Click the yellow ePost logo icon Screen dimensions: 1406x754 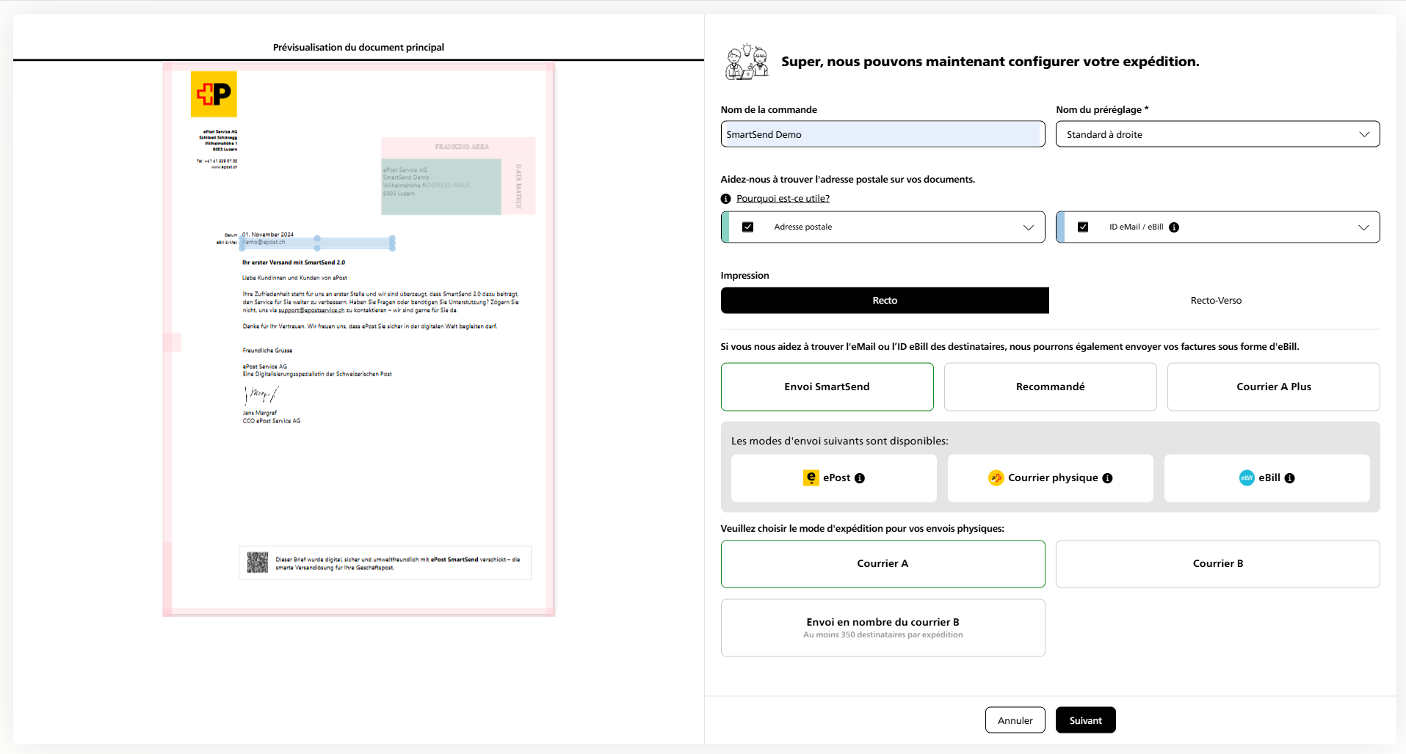[x=811, y=477]
